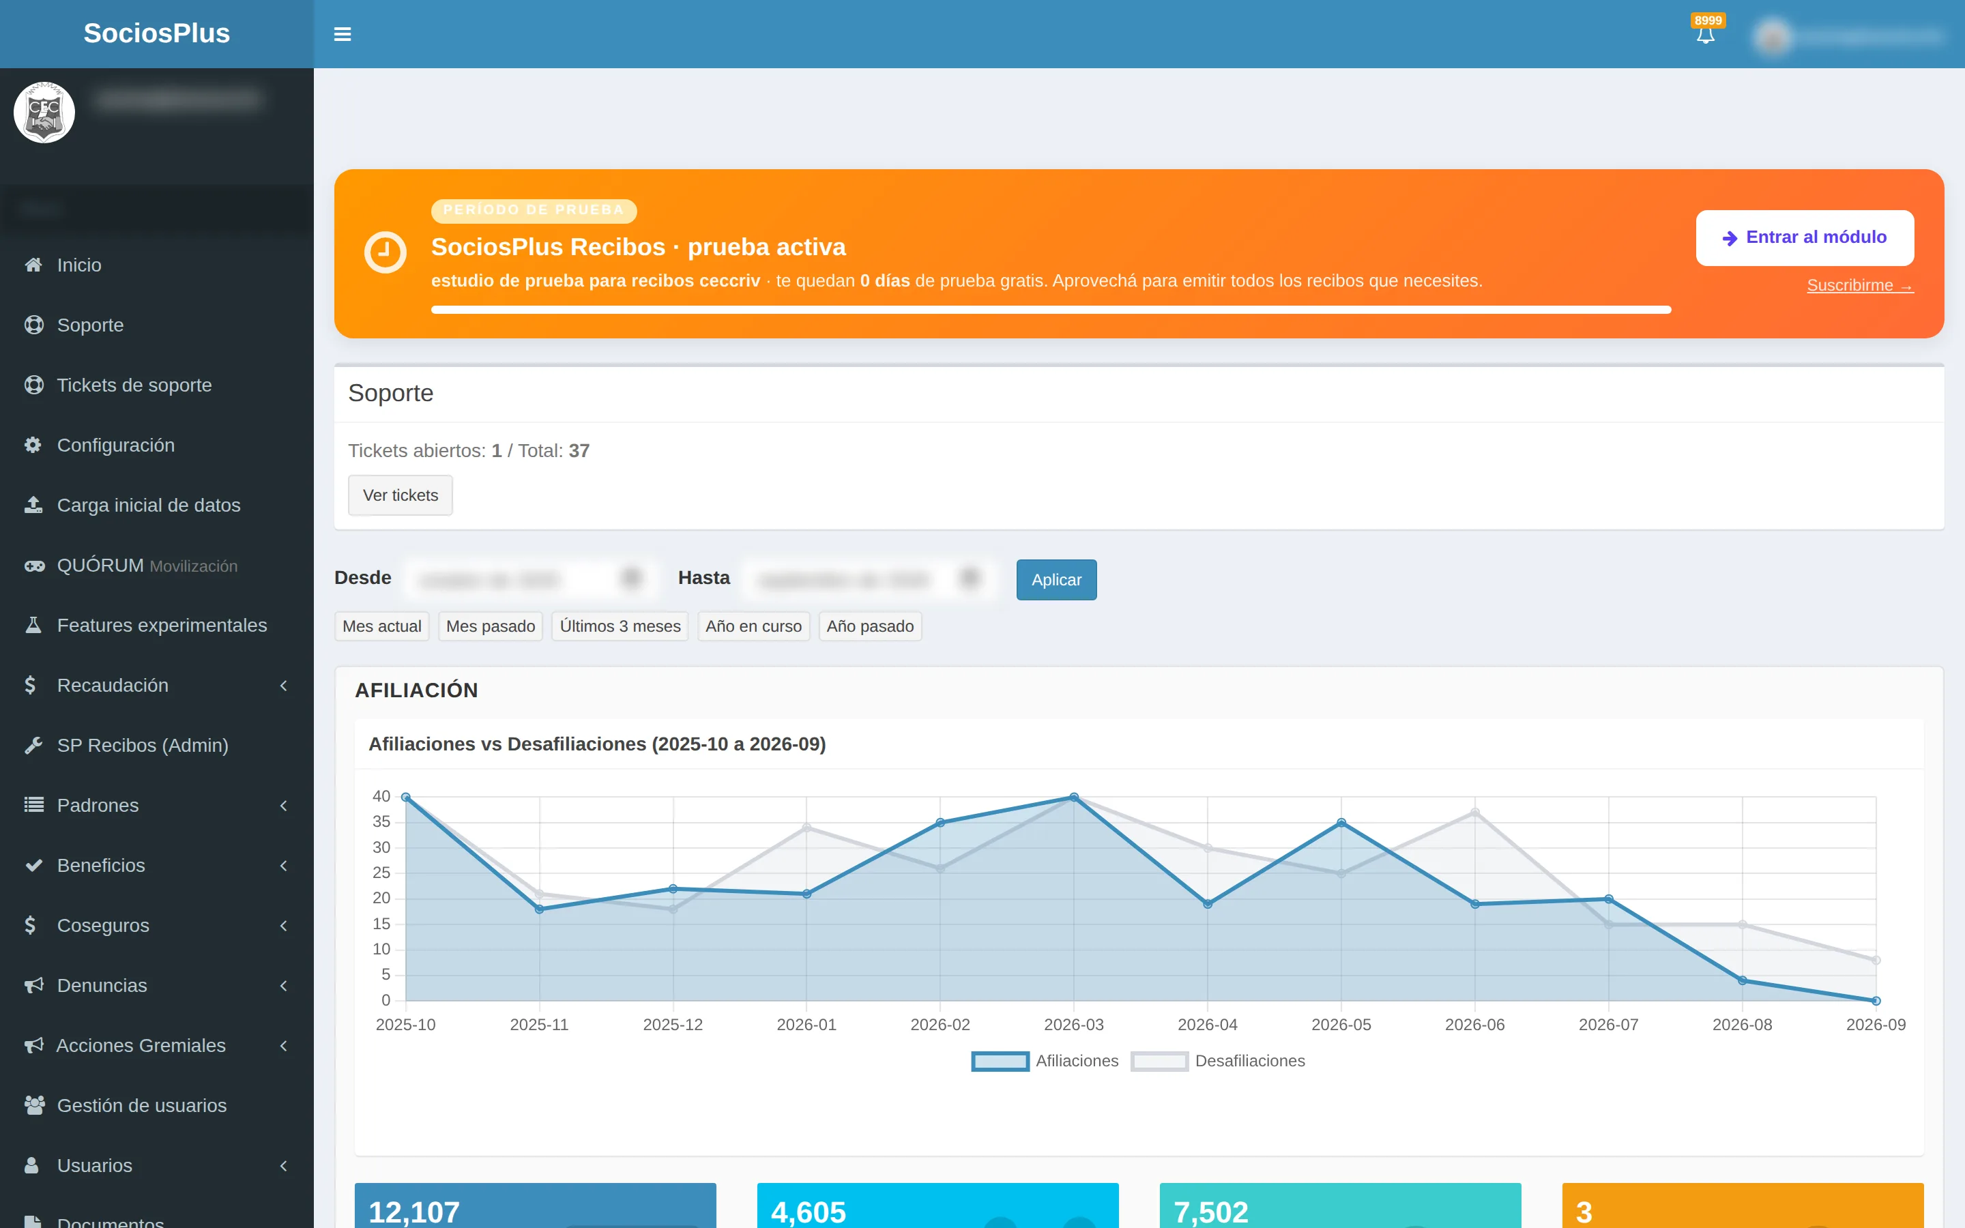Expand the Padrones submenu chevron
Image resolution: width=1965 pixels, height=1228 pixels.
(x=283, y=806)
